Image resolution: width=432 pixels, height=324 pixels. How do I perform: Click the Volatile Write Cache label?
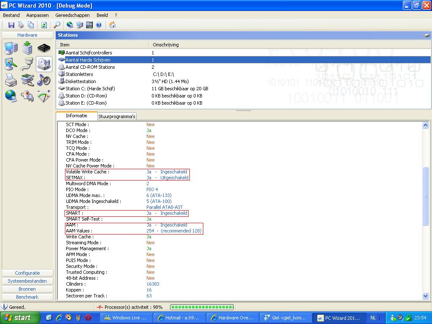(88, 172)
